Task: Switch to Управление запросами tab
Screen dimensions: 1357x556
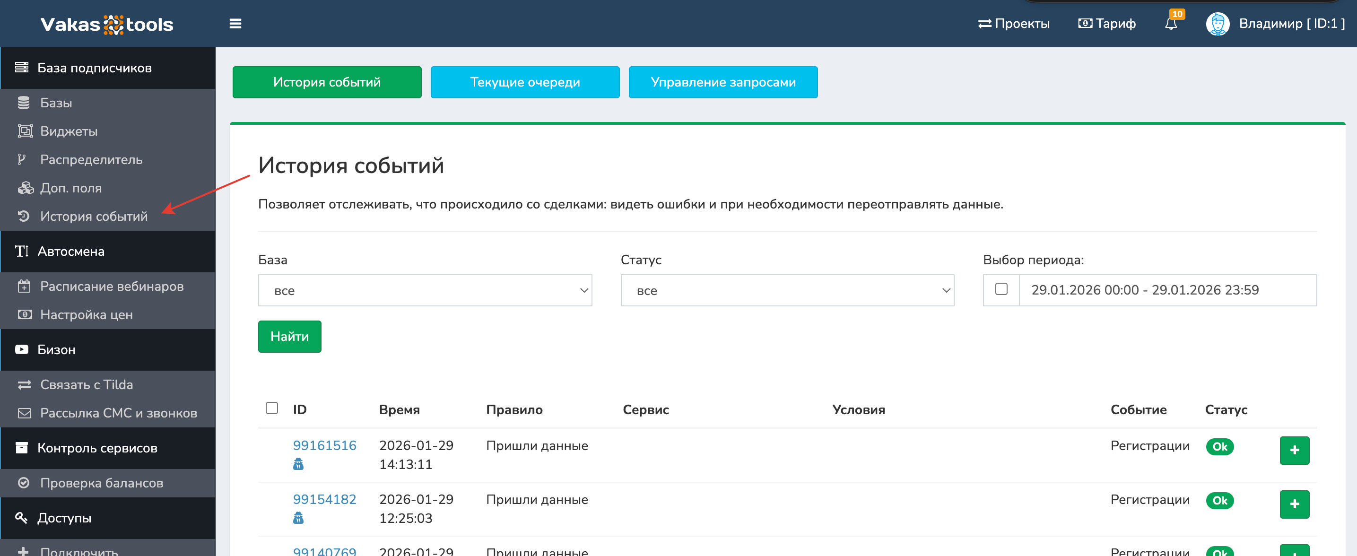Action: point(723,82)
